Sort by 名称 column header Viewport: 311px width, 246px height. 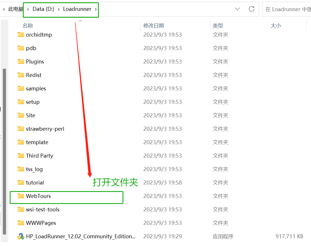point(28,26)
